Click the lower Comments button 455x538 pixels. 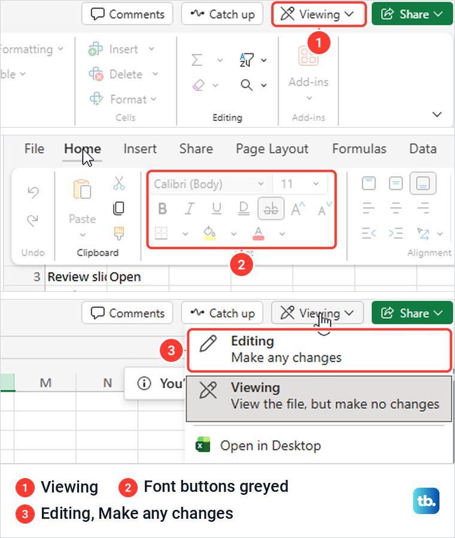127,313
